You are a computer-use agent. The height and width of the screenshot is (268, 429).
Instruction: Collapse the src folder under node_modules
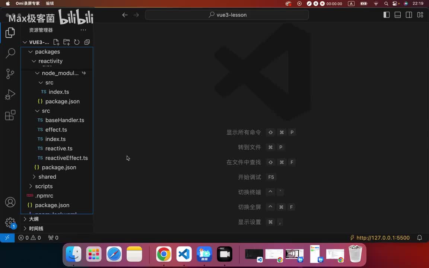(57, 82)
